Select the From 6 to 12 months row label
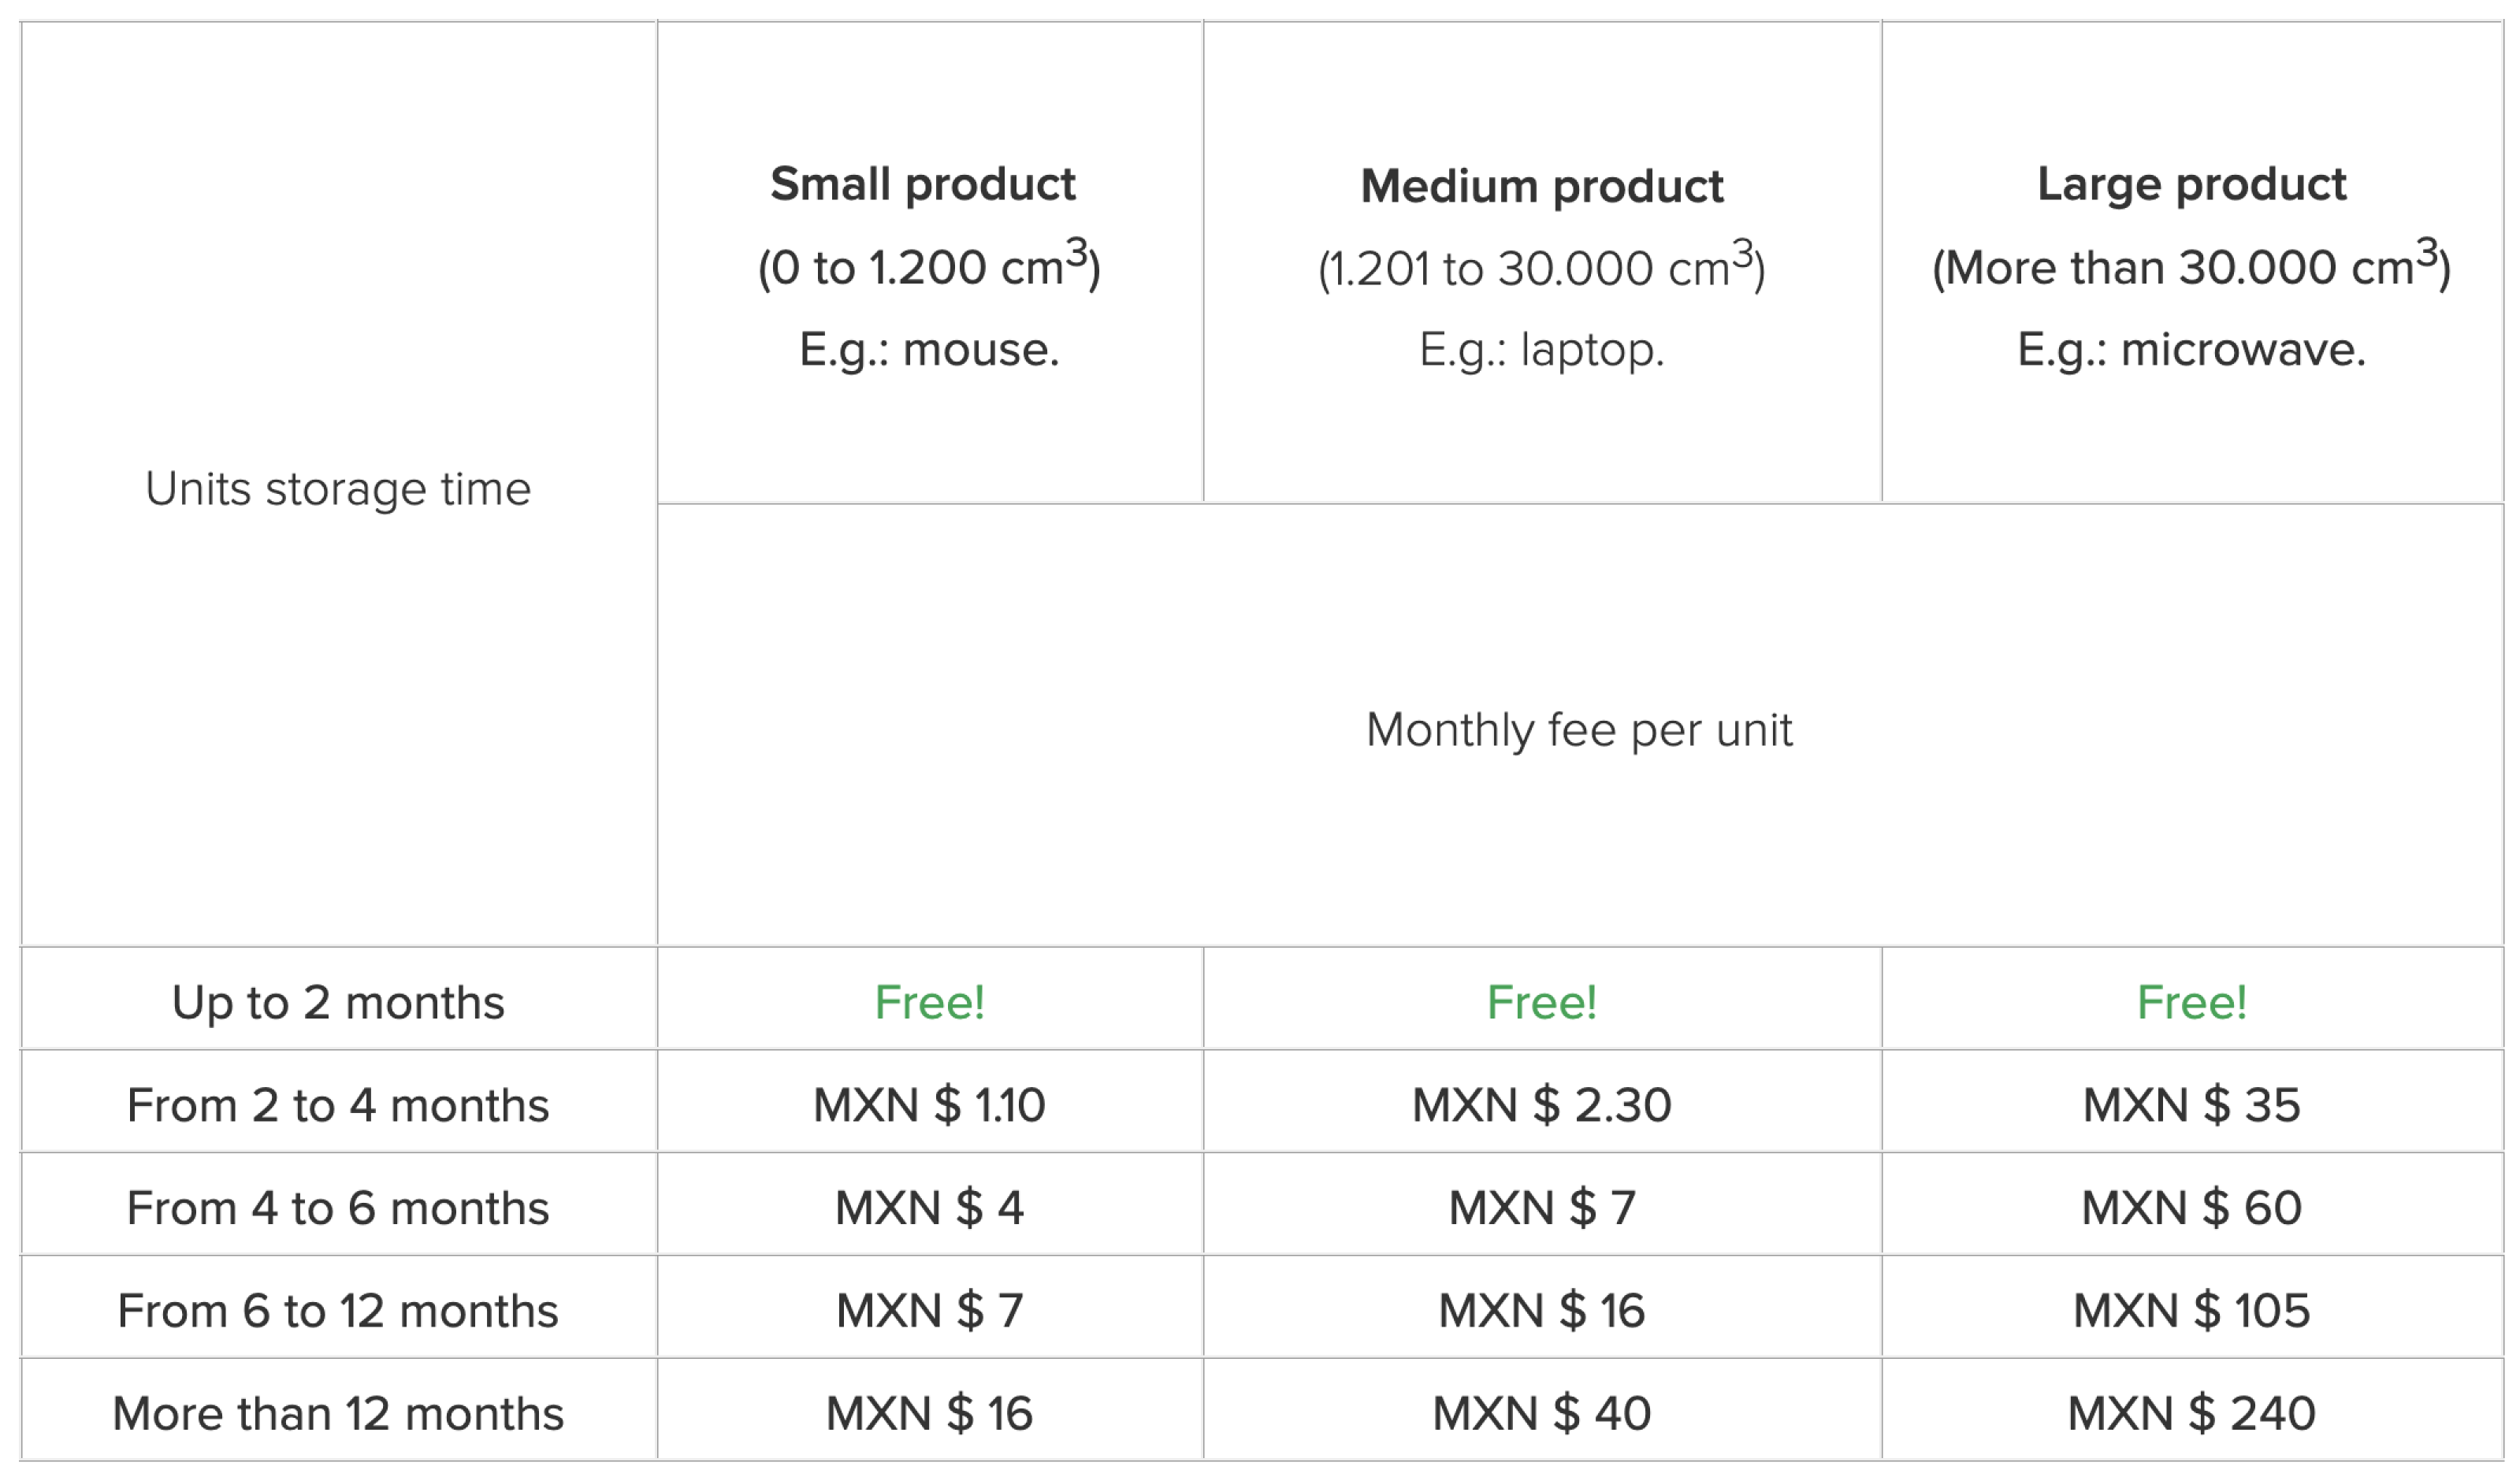The height and width of the screenshot is (1477, 2520). click(x=338, y=1311)
